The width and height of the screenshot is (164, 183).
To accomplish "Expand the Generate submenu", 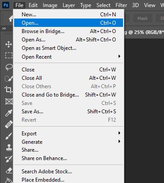I will [x=68, y=142].
